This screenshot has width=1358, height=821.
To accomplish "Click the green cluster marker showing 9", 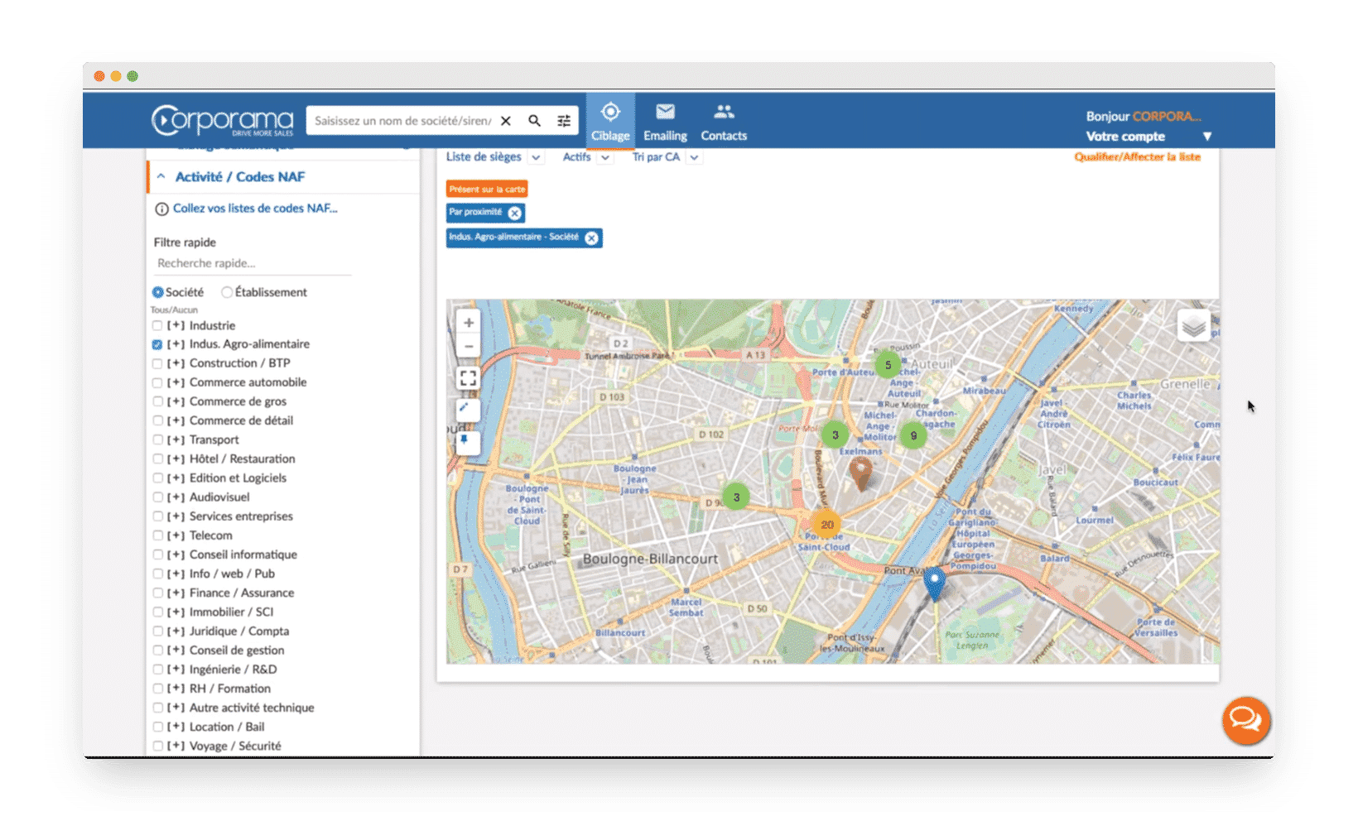I will [x=913, y=435].
